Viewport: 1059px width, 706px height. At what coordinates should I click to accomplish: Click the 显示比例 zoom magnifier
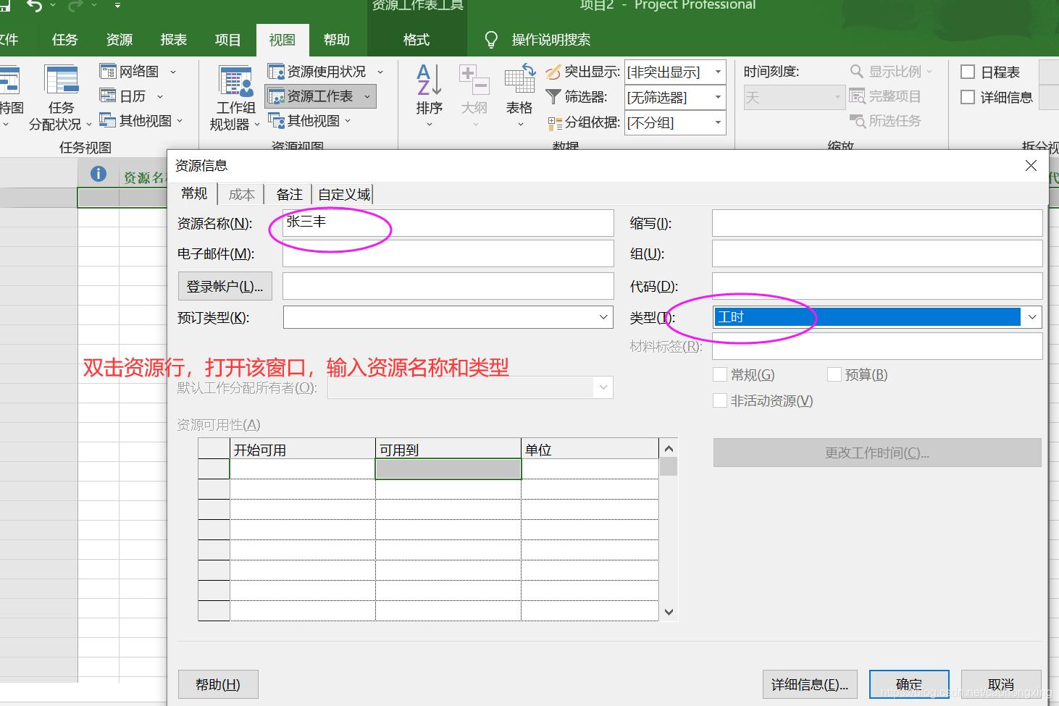click(856, 72)
